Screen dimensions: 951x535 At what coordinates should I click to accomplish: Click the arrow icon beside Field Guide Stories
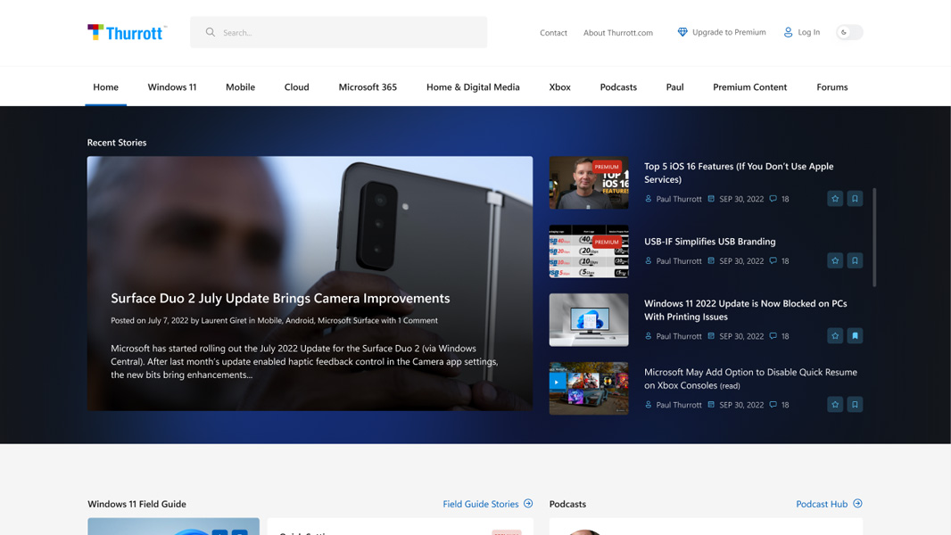pos(528,504)
